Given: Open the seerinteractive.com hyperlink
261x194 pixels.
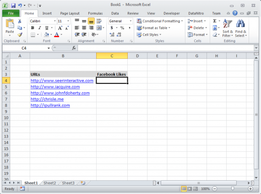Looking at the screenshot, I should click(x=62, y=81).
